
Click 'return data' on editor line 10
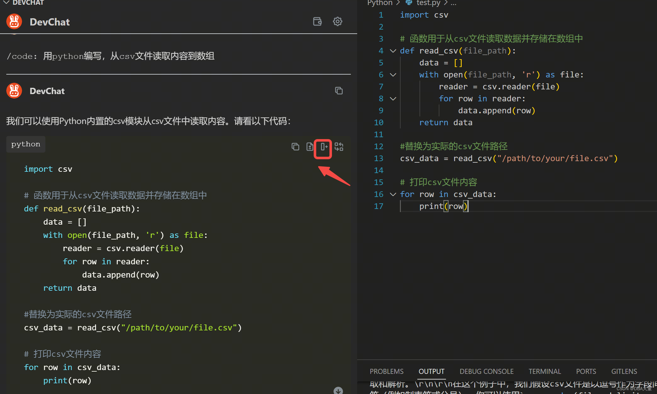tap(446, 122)
